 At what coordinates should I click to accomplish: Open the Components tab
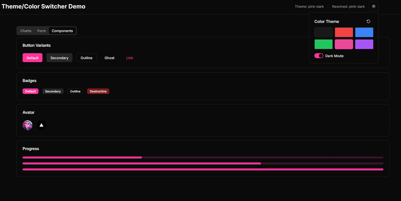62,30
